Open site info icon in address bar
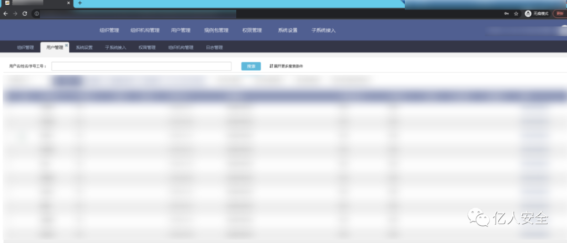The width and height of the screenshot is (567, 243). 37,14
